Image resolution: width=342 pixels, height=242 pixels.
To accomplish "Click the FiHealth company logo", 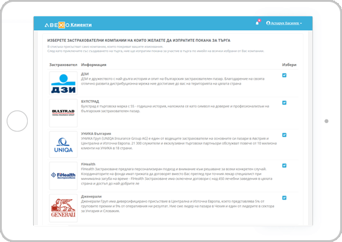I will tap(63, 176).
